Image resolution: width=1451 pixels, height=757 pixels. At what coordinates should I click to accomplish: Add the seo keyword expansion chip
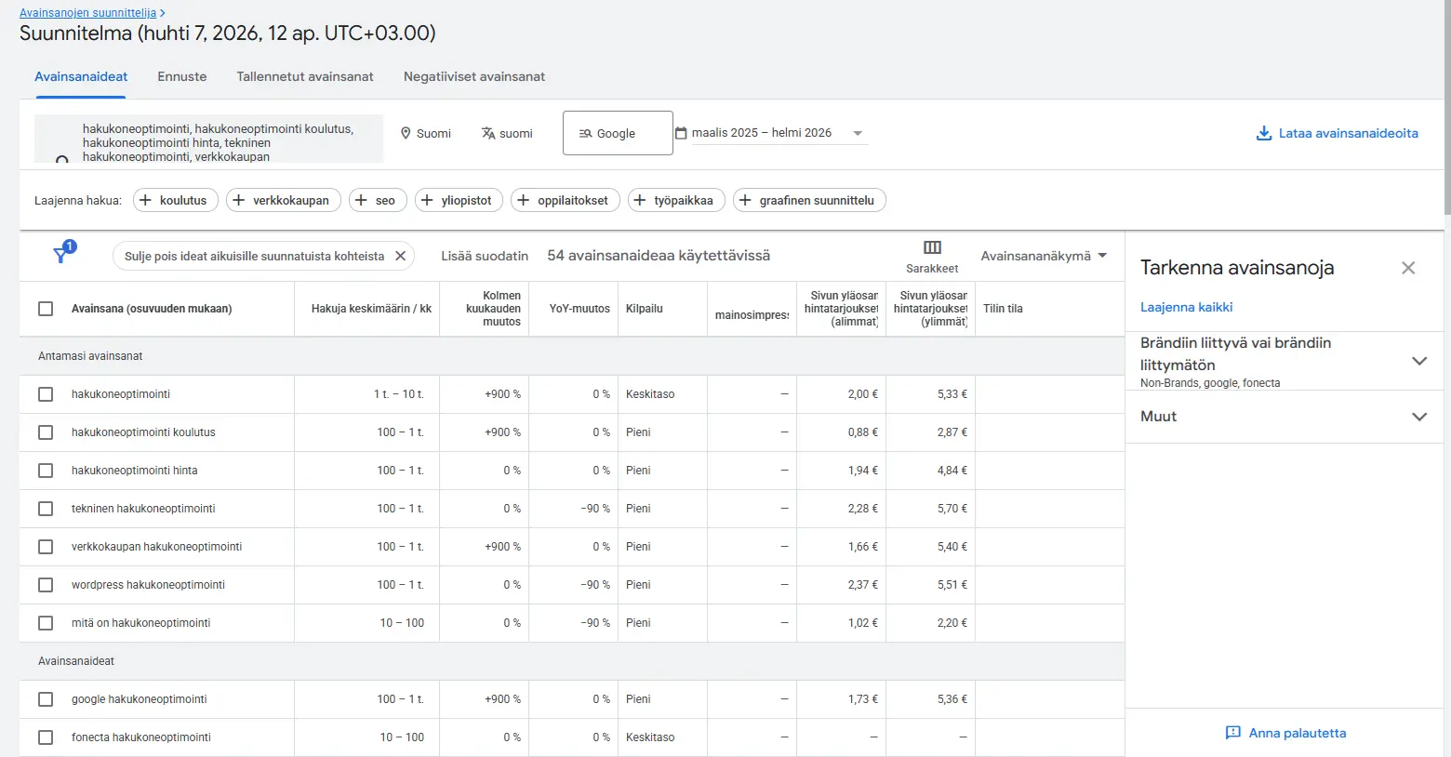(x=377, y=199)
